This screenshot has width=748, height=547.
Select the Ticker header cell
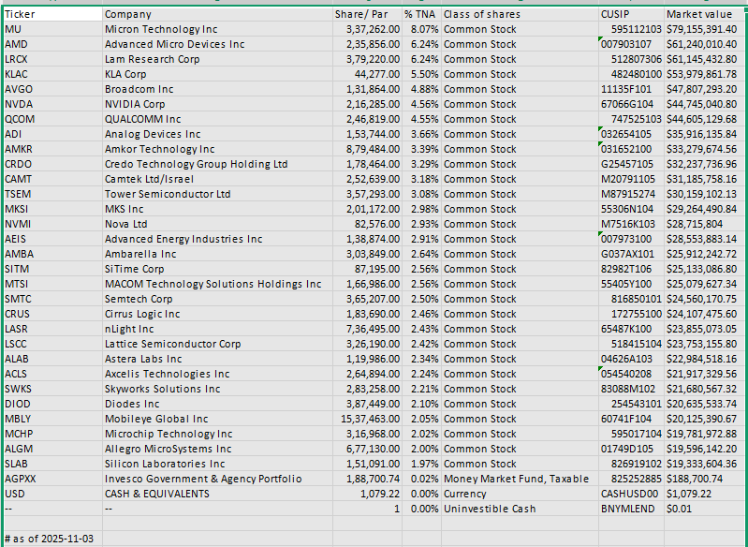pos(51,14)
